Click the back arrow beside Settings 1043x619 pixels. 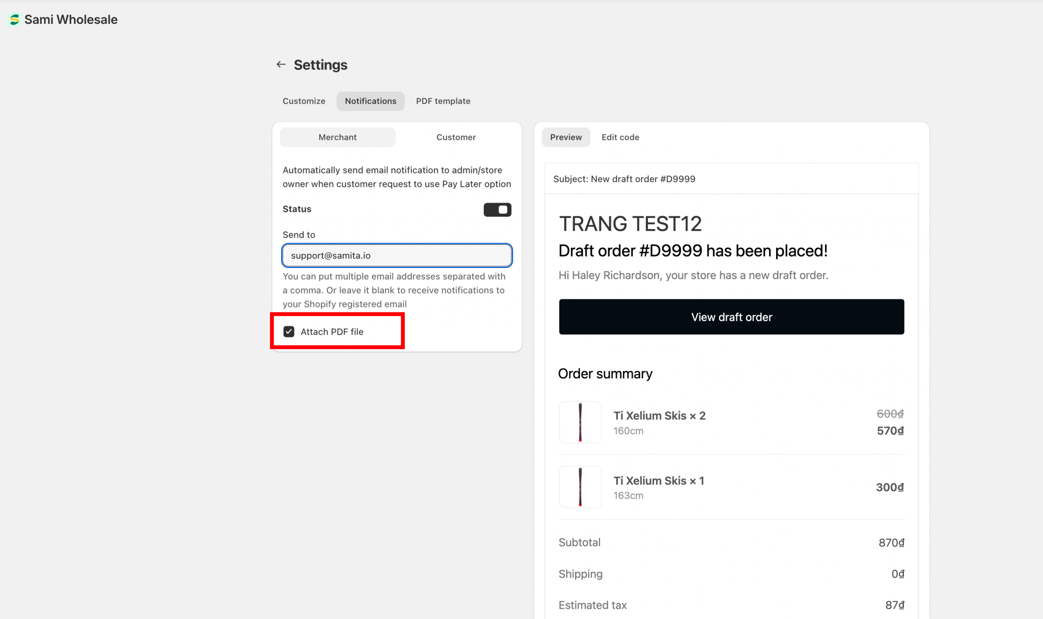(281, 64)
